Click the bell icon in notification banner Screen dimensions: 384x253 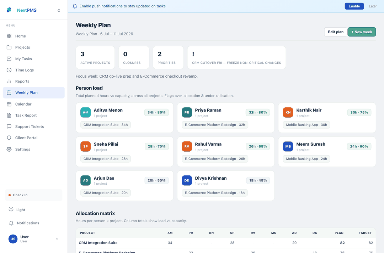click(75, 6)
